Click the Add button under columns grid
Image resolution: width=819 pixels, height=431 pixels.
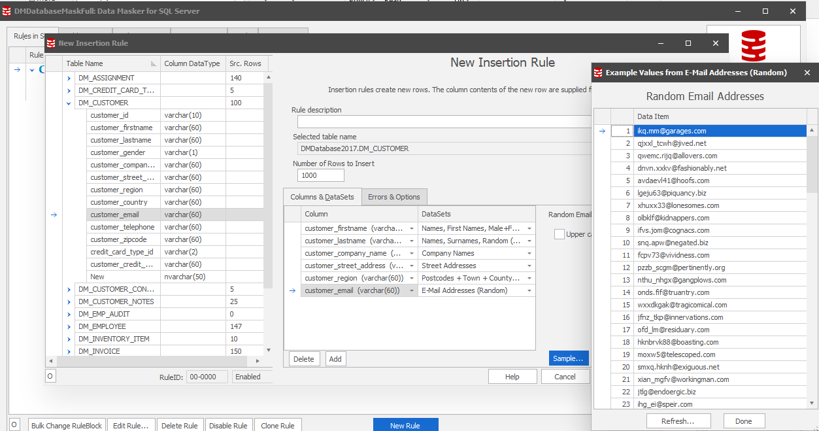click(335, 359)
